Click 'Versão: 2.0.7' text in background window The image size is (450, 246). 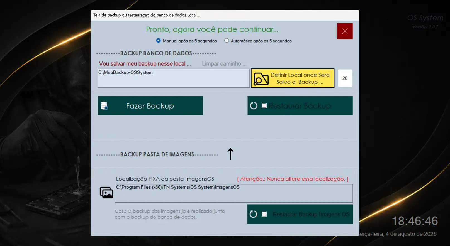pos(425,27)
